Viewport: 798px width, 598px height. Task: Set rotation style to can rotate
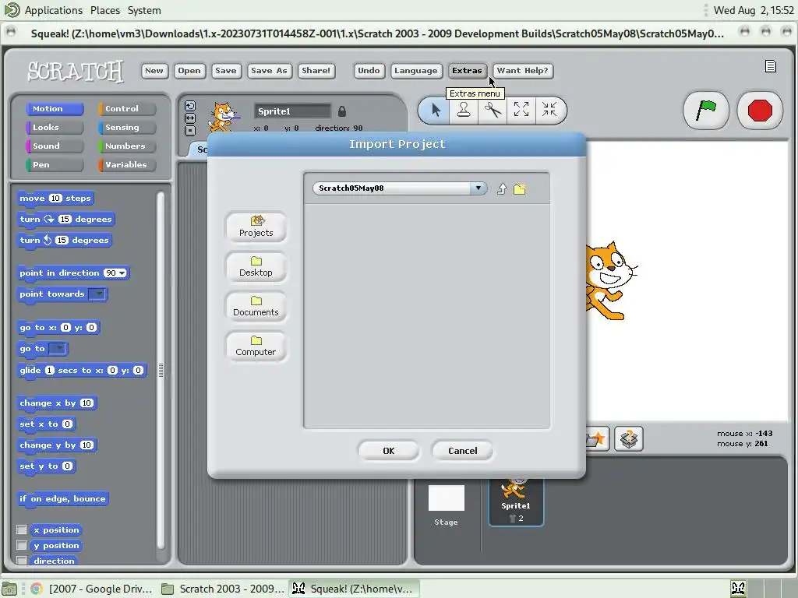(x=190, y=106)
